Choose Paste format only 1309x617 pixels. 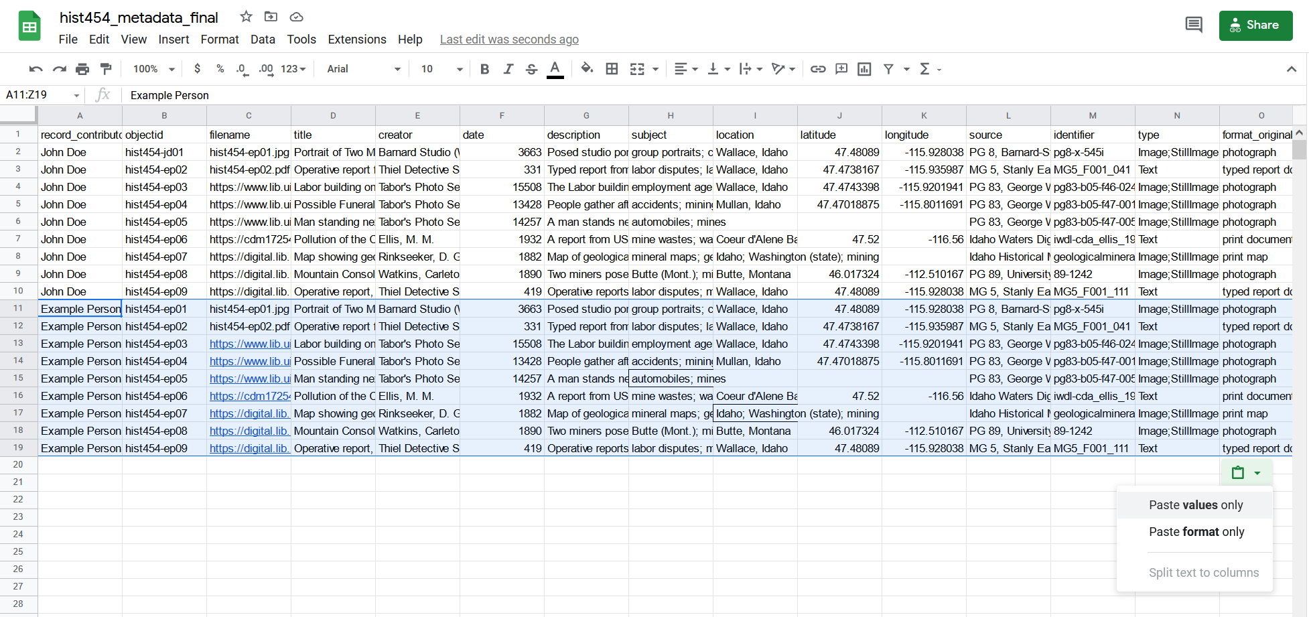1194,532
